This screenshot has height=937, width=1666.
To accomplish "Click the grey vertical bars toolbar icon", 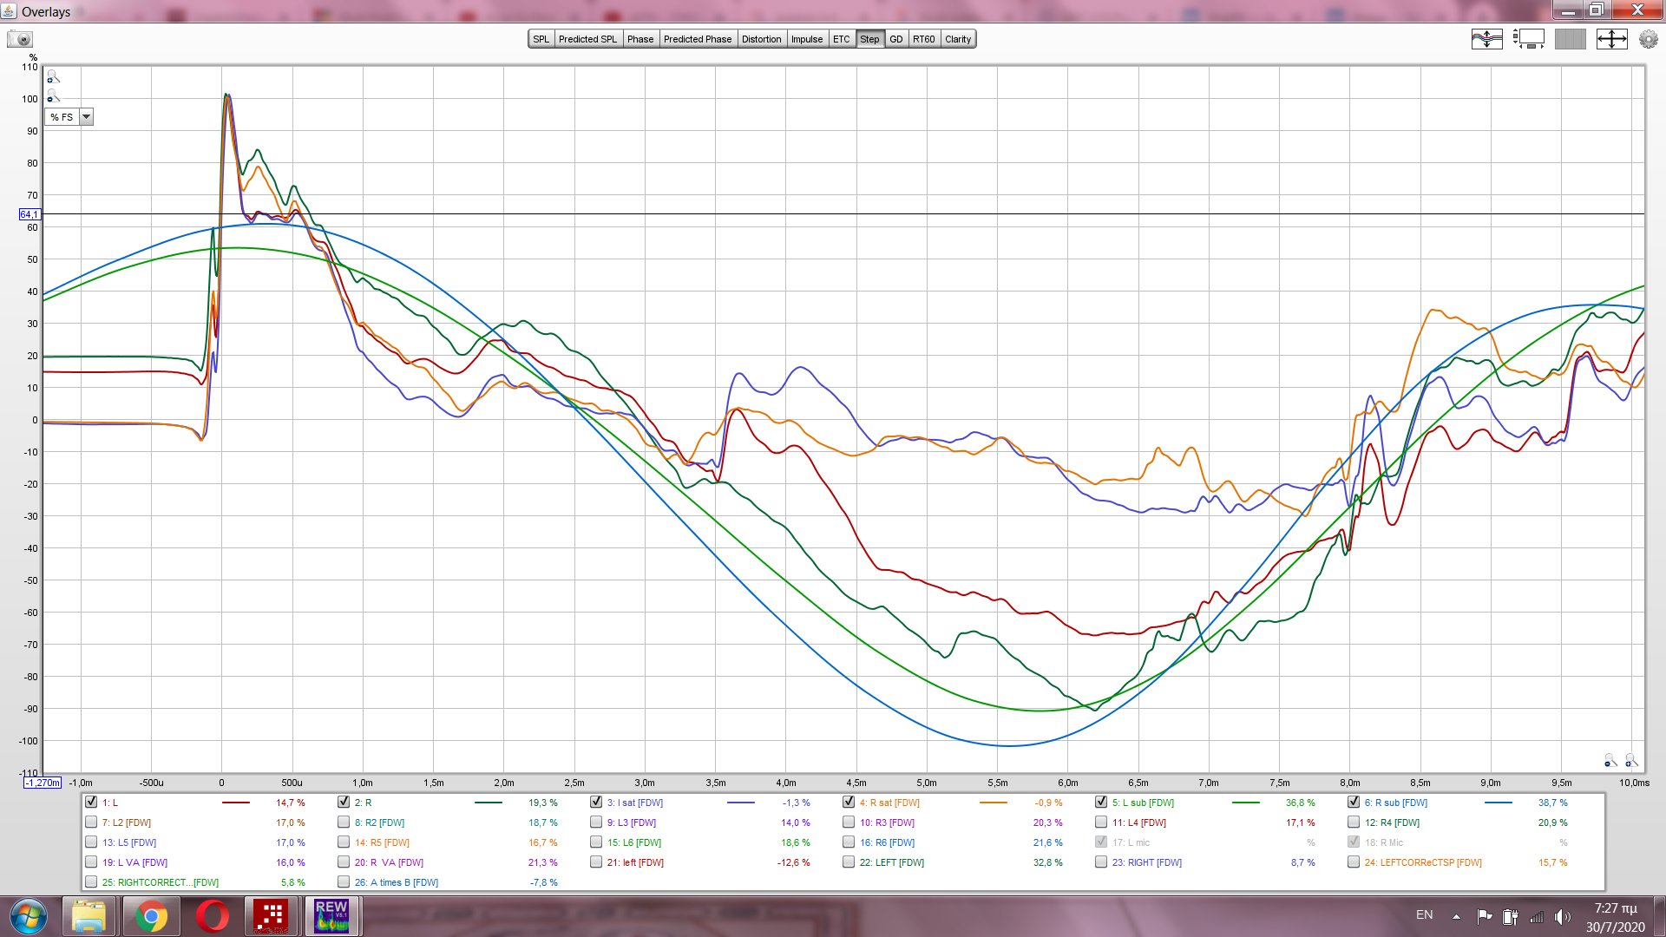I will 1570,39.
